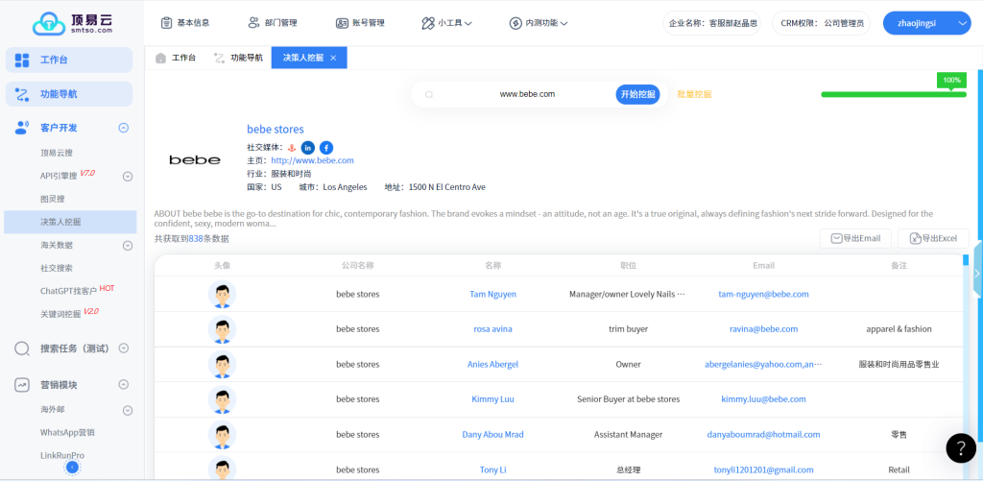This screenshot has height=481, width=983.
Task: Close the 决策人挖掘 tab
Action: (x=333, y=59)
